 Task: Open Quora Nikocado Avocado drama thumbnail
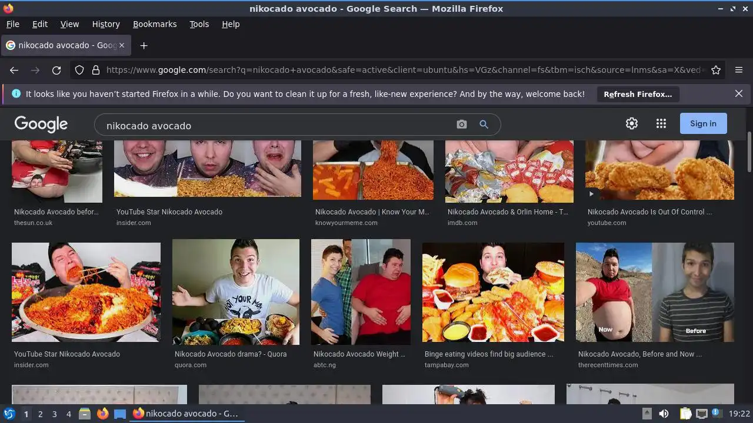pos(236,292)
